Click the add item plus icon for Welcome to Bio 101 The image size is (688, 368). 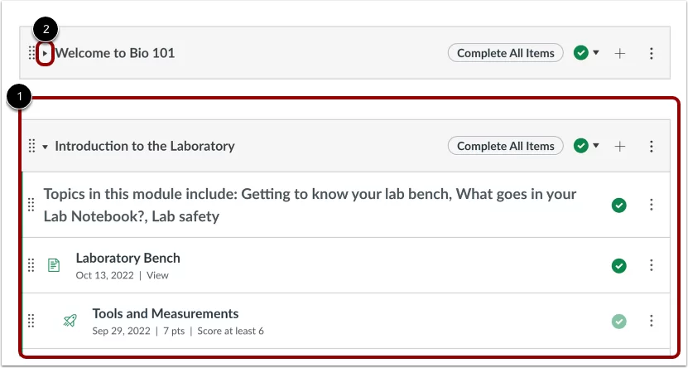[619, 54]
